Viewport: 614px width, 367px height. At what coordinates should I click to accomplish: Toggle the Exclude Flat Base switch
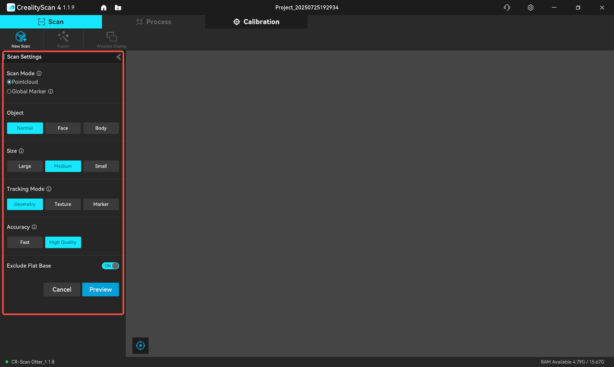[110, 266]
